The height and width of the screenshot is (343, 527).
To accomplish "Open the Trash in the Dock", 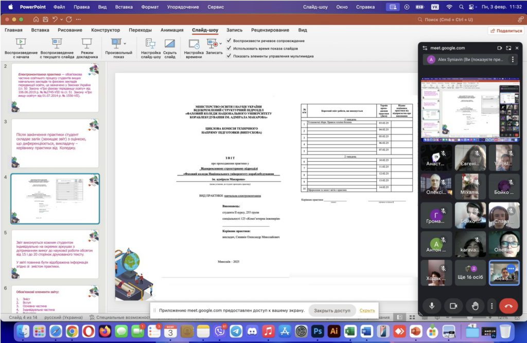I will click(505, 332).
